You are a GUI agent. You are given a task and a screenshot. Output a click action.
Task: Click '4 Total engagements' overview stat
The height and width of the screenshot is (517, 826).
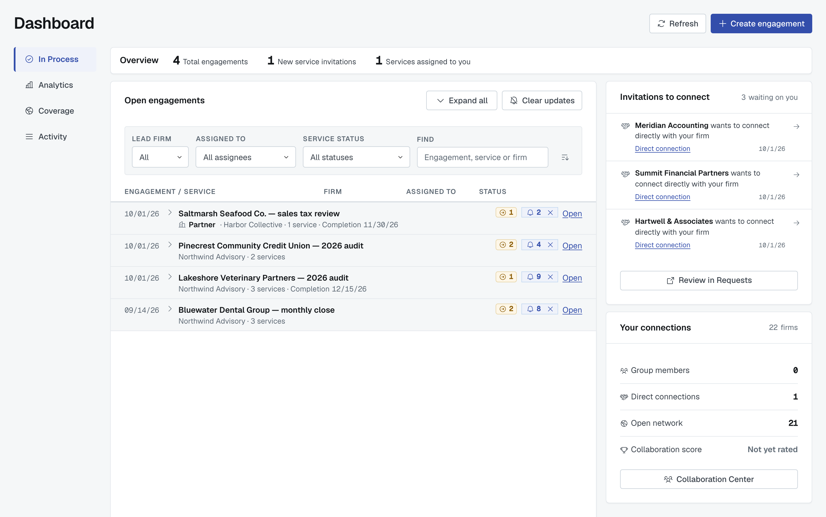pyautogui.click(x=210, y=61)
